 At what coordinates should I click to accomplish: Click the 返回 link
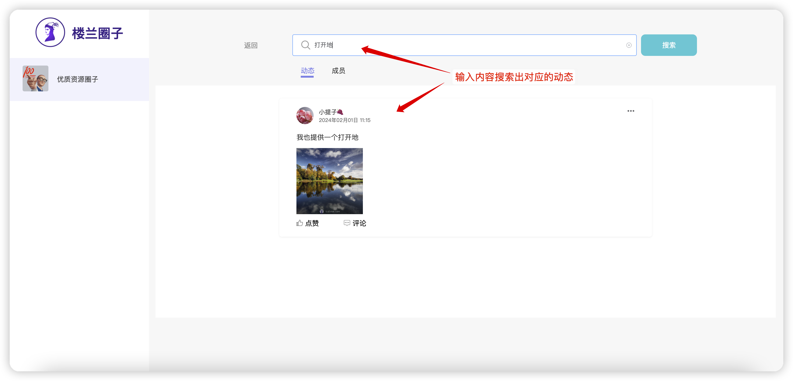tap(251, 45)
